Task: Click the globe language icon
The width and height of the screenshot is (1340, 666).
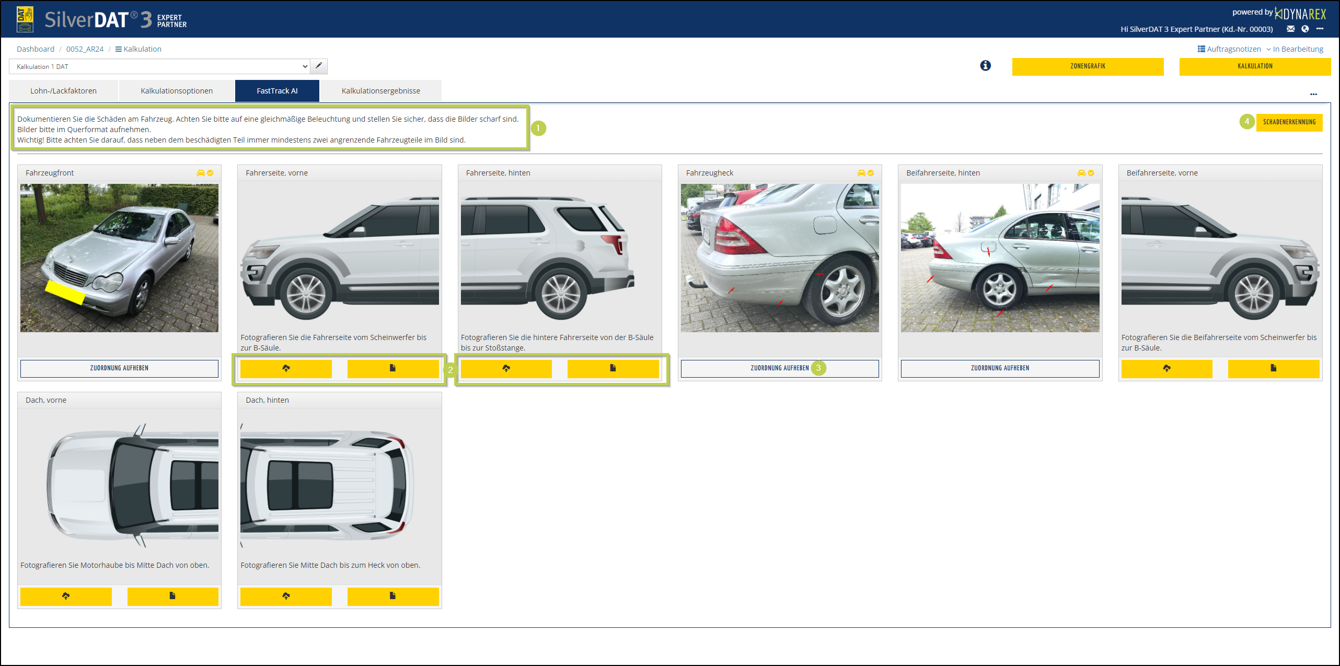Action: (x=1305, y=29)
